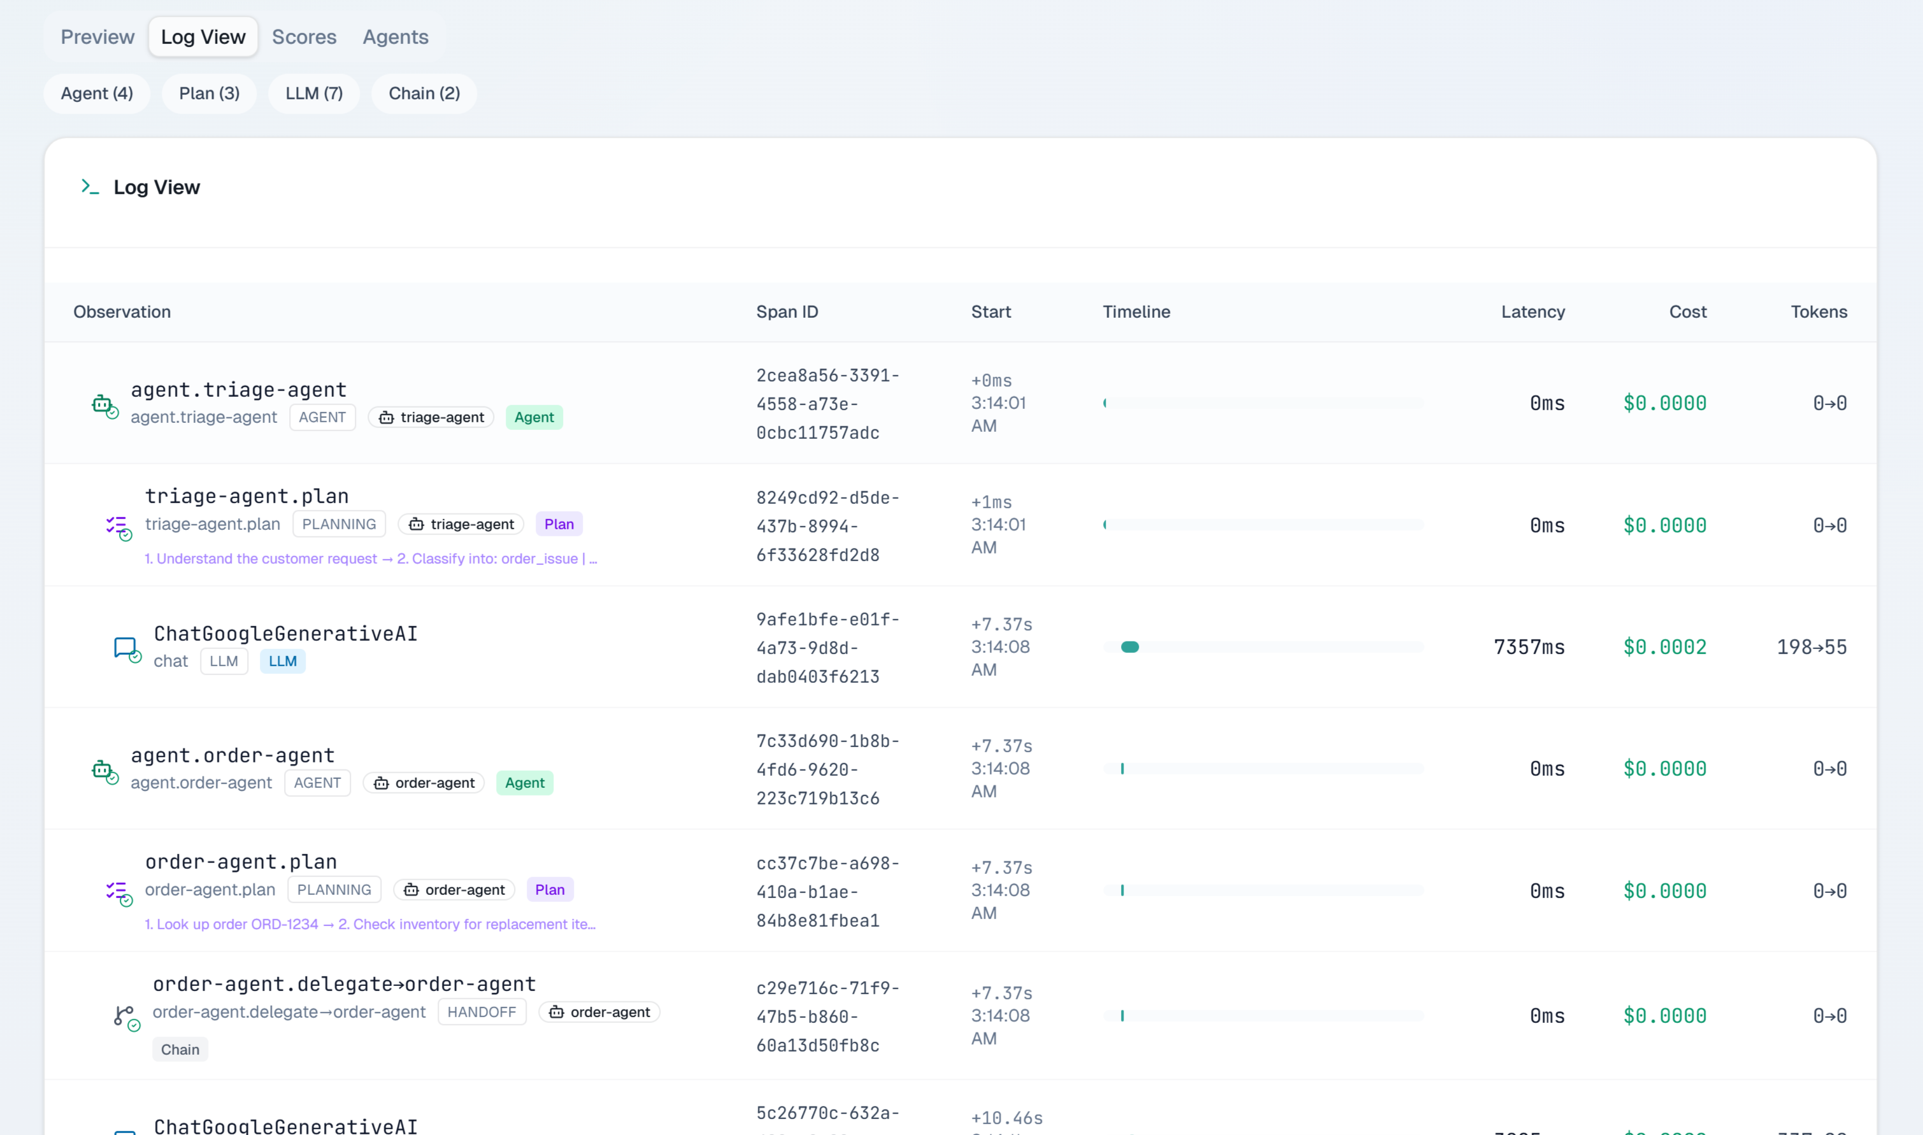Click the Latency column header
Image resolution: width=1923 pixels, height=1135 pixels.
point(1532,312)
